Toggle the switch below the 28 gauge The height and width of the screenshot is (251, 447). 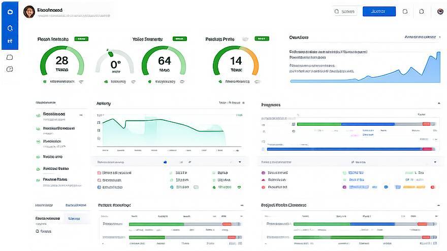click(81, 82)
